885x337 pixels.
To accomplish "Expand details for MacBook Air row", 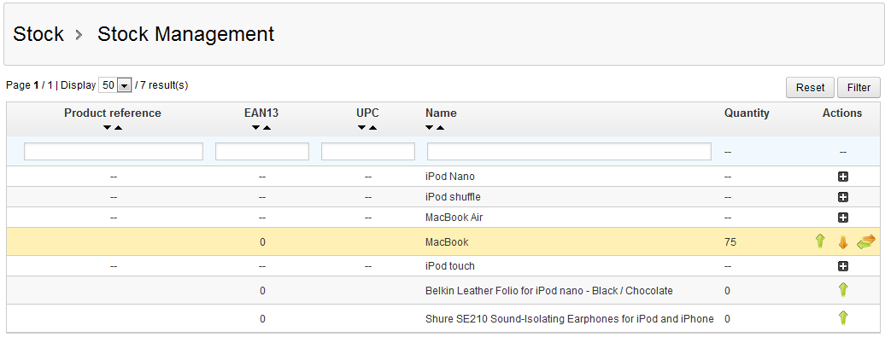I will 842,218.
